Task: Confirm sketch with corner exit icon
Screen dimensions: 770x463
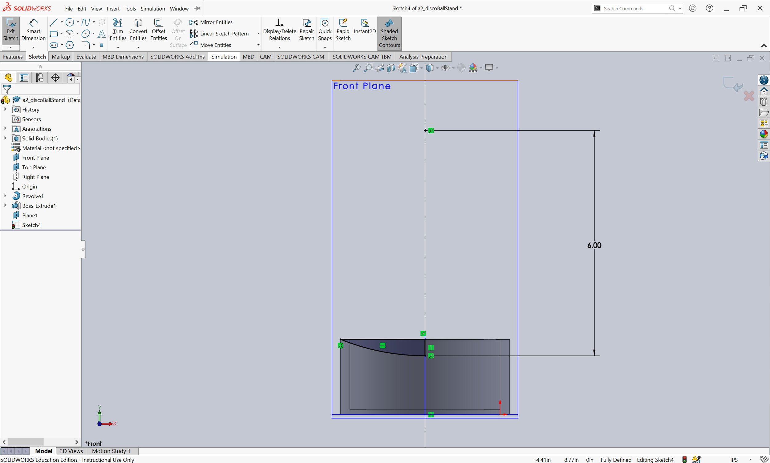Action: point(733,84)
